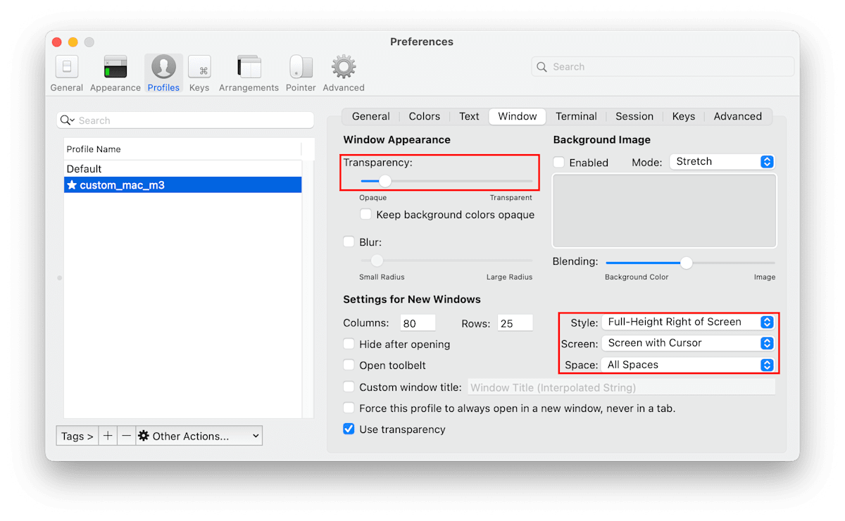Check Force this profile new window option

coord(349,408)
